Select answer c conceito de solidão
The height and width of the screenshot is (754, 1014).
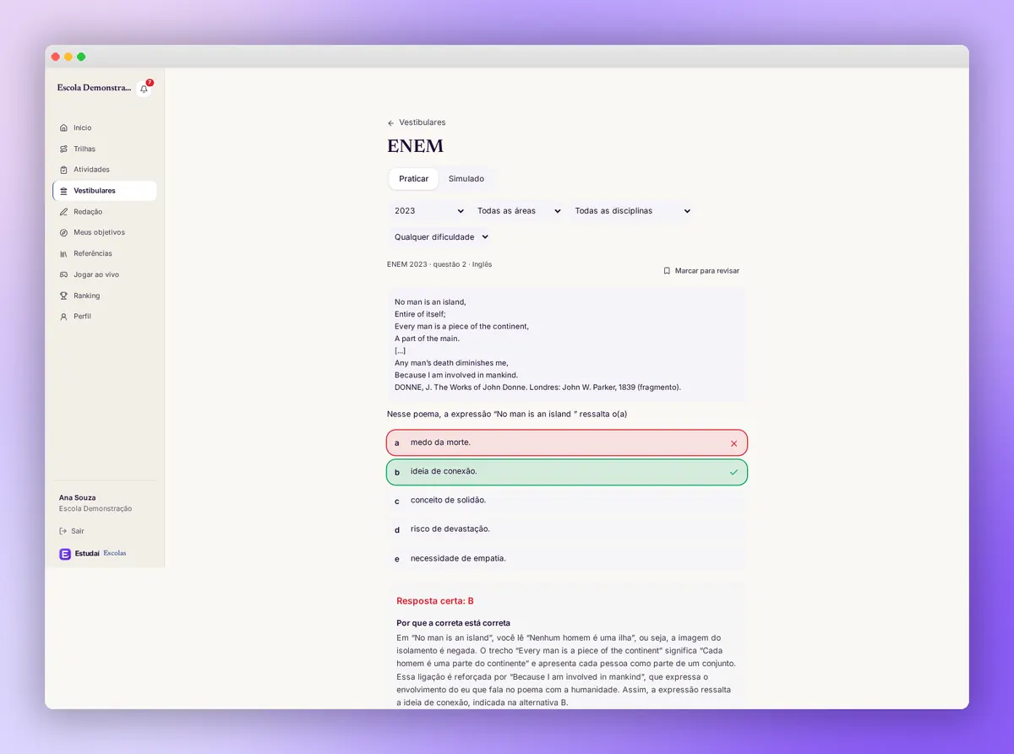pyautogui.click(x=567, y=501)
